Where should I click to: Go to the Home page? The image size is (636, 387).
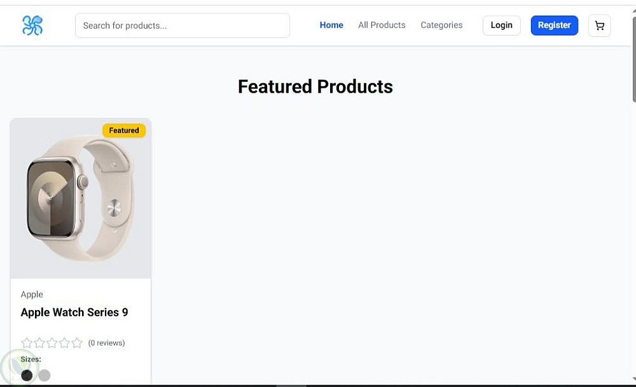(331, 25)
